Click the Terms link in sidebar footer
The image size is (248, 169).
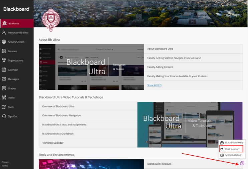pos(5,166)
